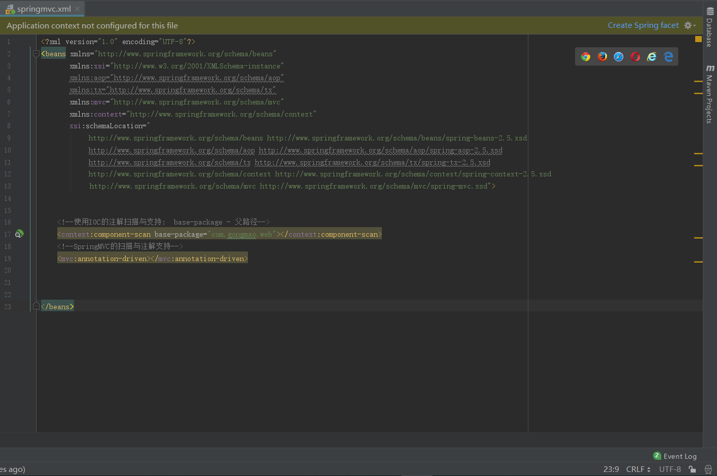
Task: Open Spring facet gear settings menu
Action: pyautogui.click(x=690, y=25)
